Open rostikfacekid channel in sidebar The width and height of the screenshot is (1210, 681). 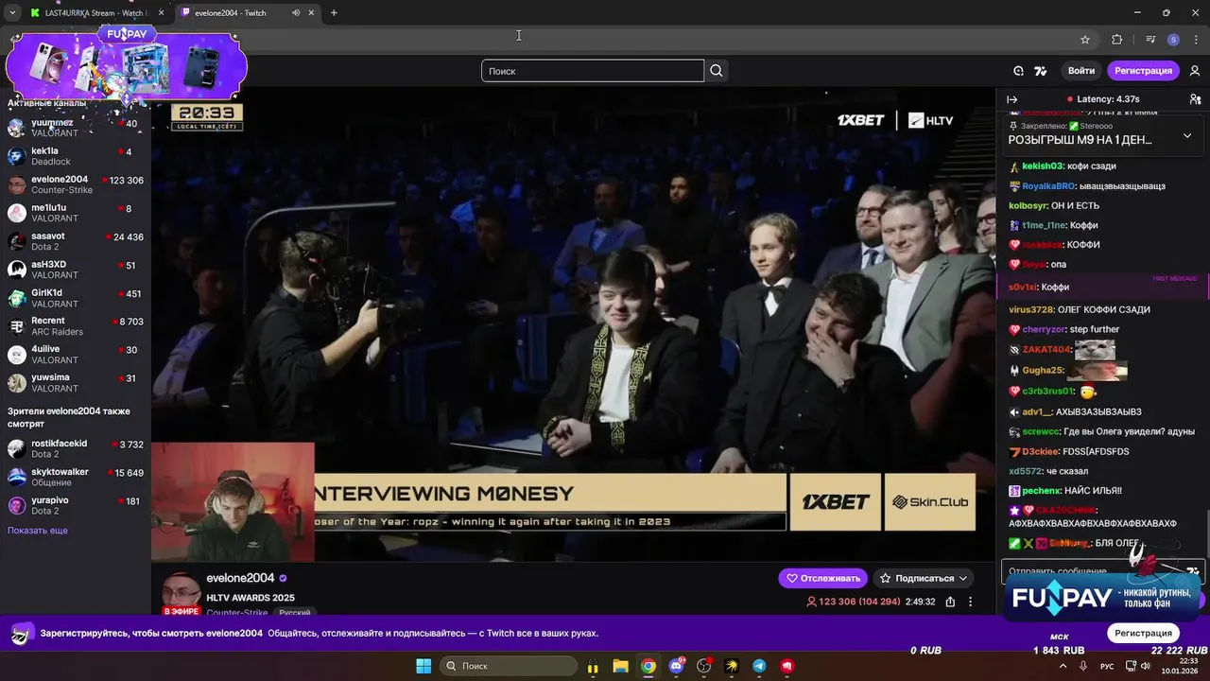click(76, 448)
